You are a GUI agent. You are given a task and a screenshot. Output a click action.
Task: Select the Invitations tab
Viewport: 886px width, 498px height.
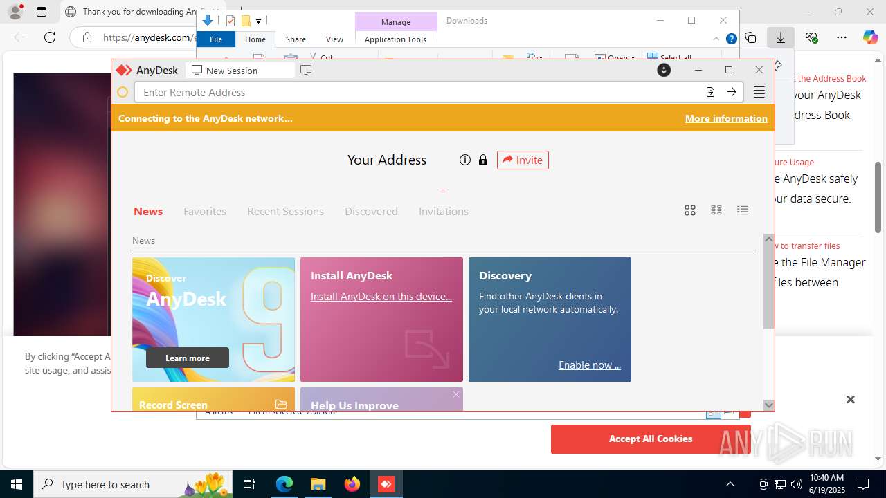click(x=444, y=211)
